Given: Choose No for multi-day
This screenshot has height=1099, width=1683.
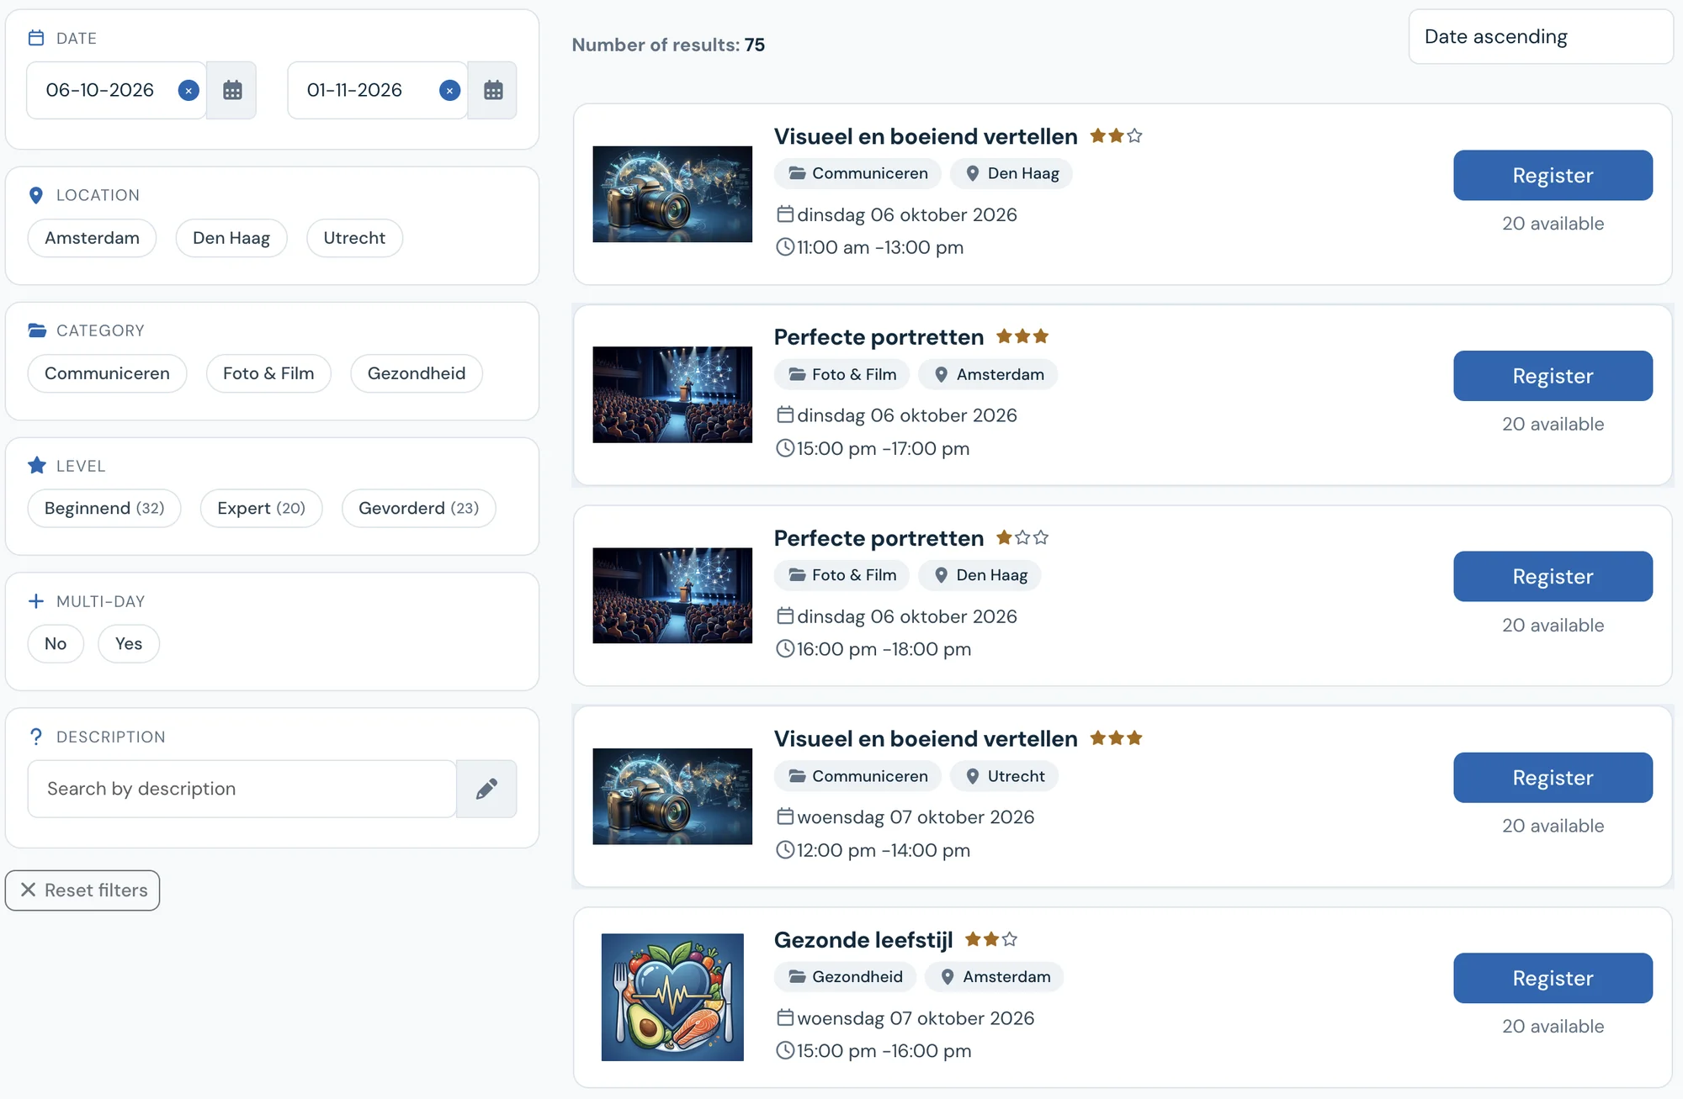Looking at the screenshot, I should 56,644.
